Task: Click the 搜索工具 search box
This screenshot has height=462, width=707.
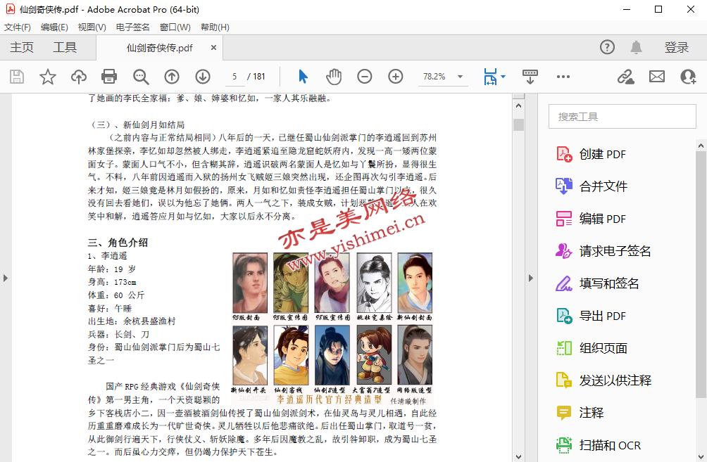Action: [x=622, y=117]
